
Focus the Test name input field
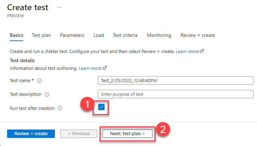pos(176,80)
